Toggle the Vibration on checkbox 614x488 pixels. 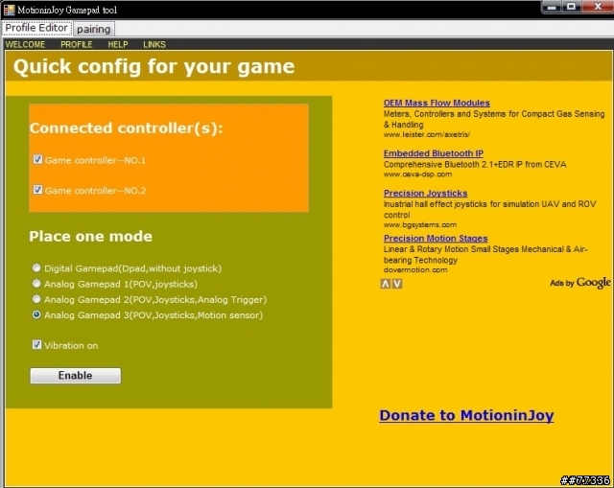click(x=36, y=345)
